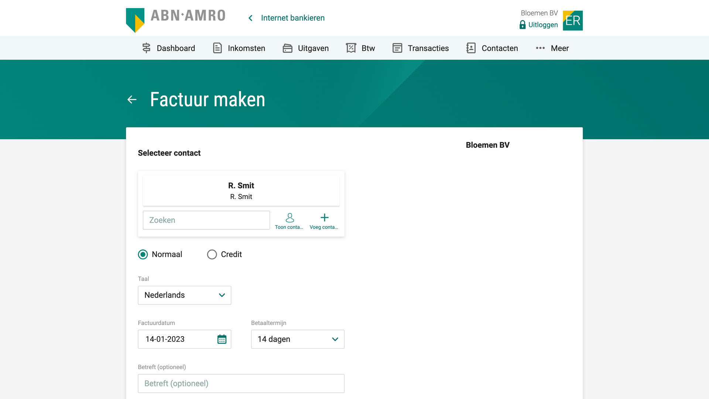Select the Normaal radio button

click(x=143, y=254)
